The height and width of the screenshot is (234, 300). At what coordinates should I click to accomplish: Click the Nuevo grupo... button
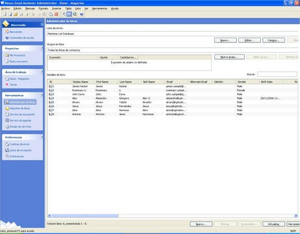229,57
